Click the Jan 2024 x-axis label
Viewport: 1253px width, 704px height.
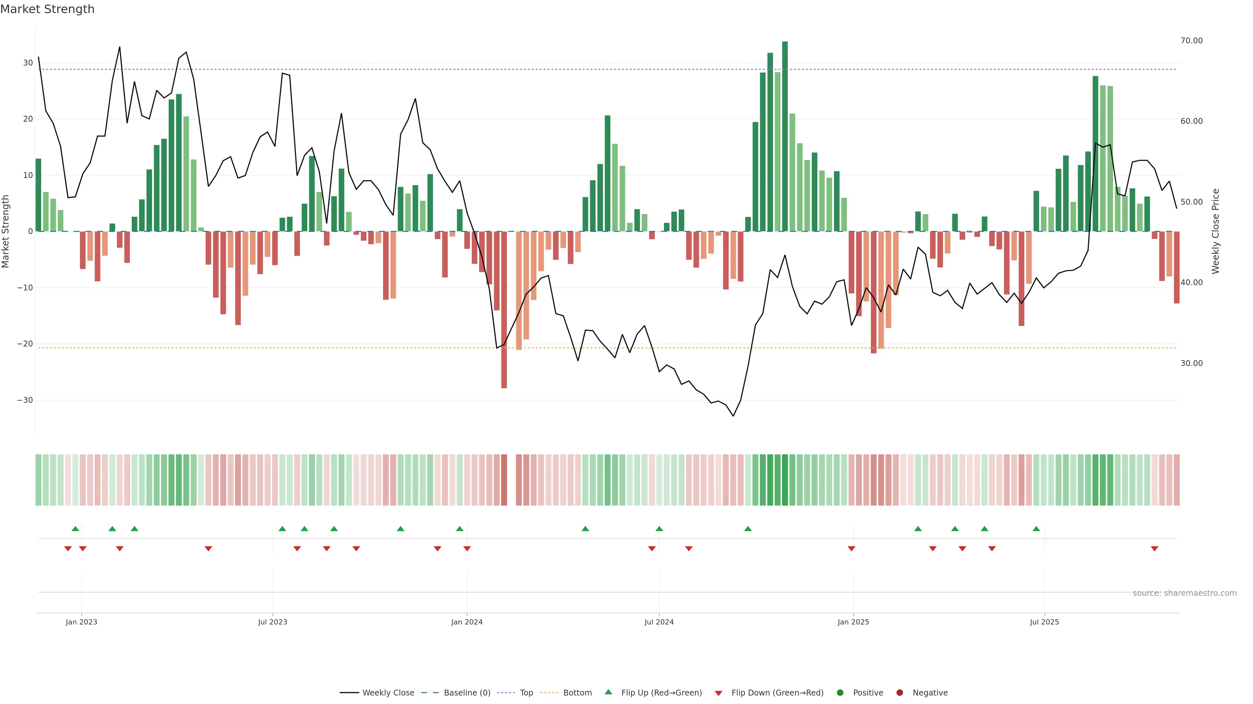point(467,622)
